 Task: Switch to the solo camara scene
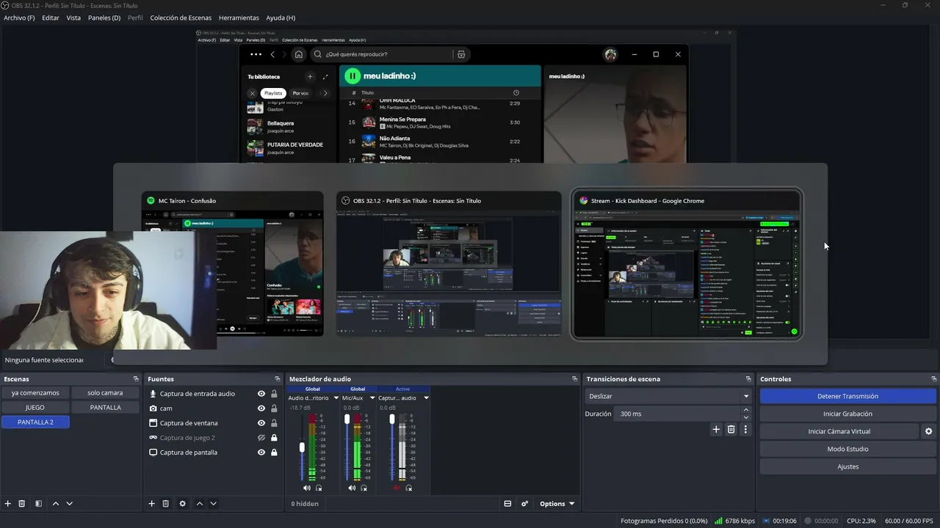[x=105, y=393]
